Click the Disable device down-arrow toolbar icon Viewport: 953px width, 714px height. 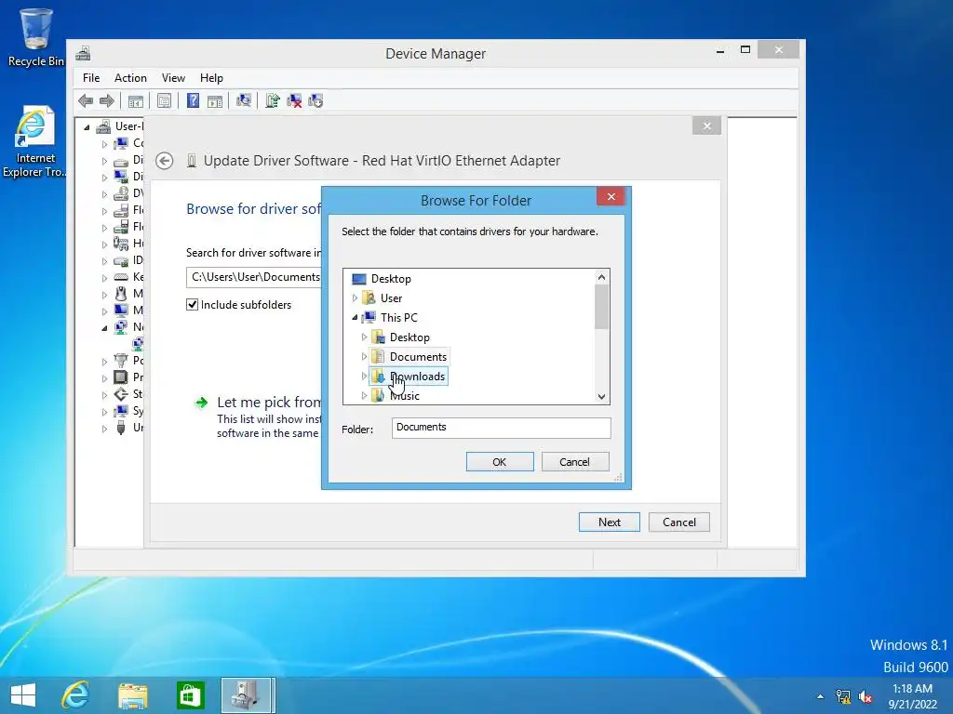[x=315, y=100]
